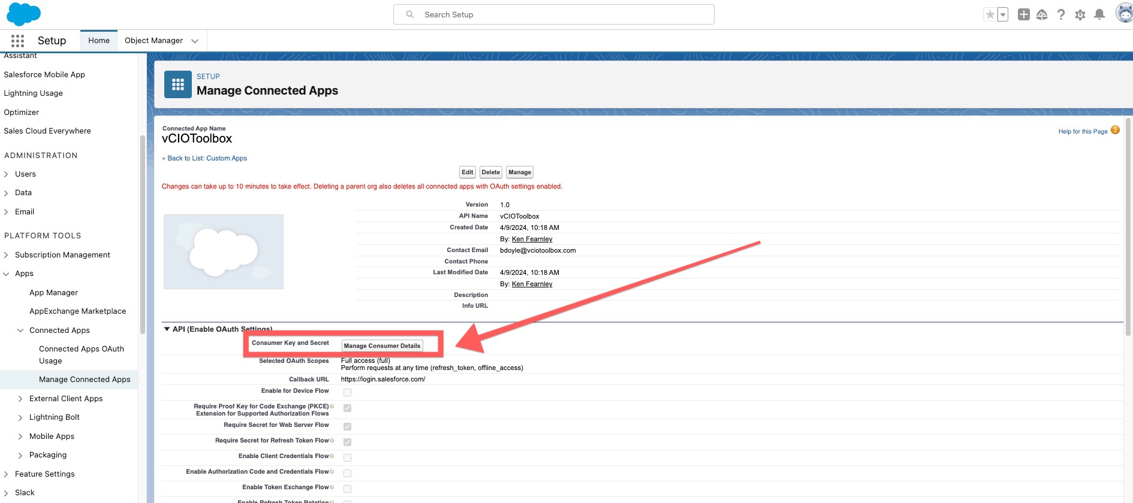
Task: Collapse the Apps section chevron
Action: (6, 274)
